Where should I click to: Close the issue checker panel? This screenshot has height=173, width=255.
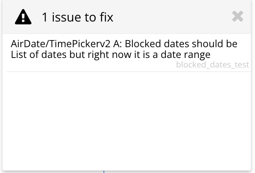(238, 16)
